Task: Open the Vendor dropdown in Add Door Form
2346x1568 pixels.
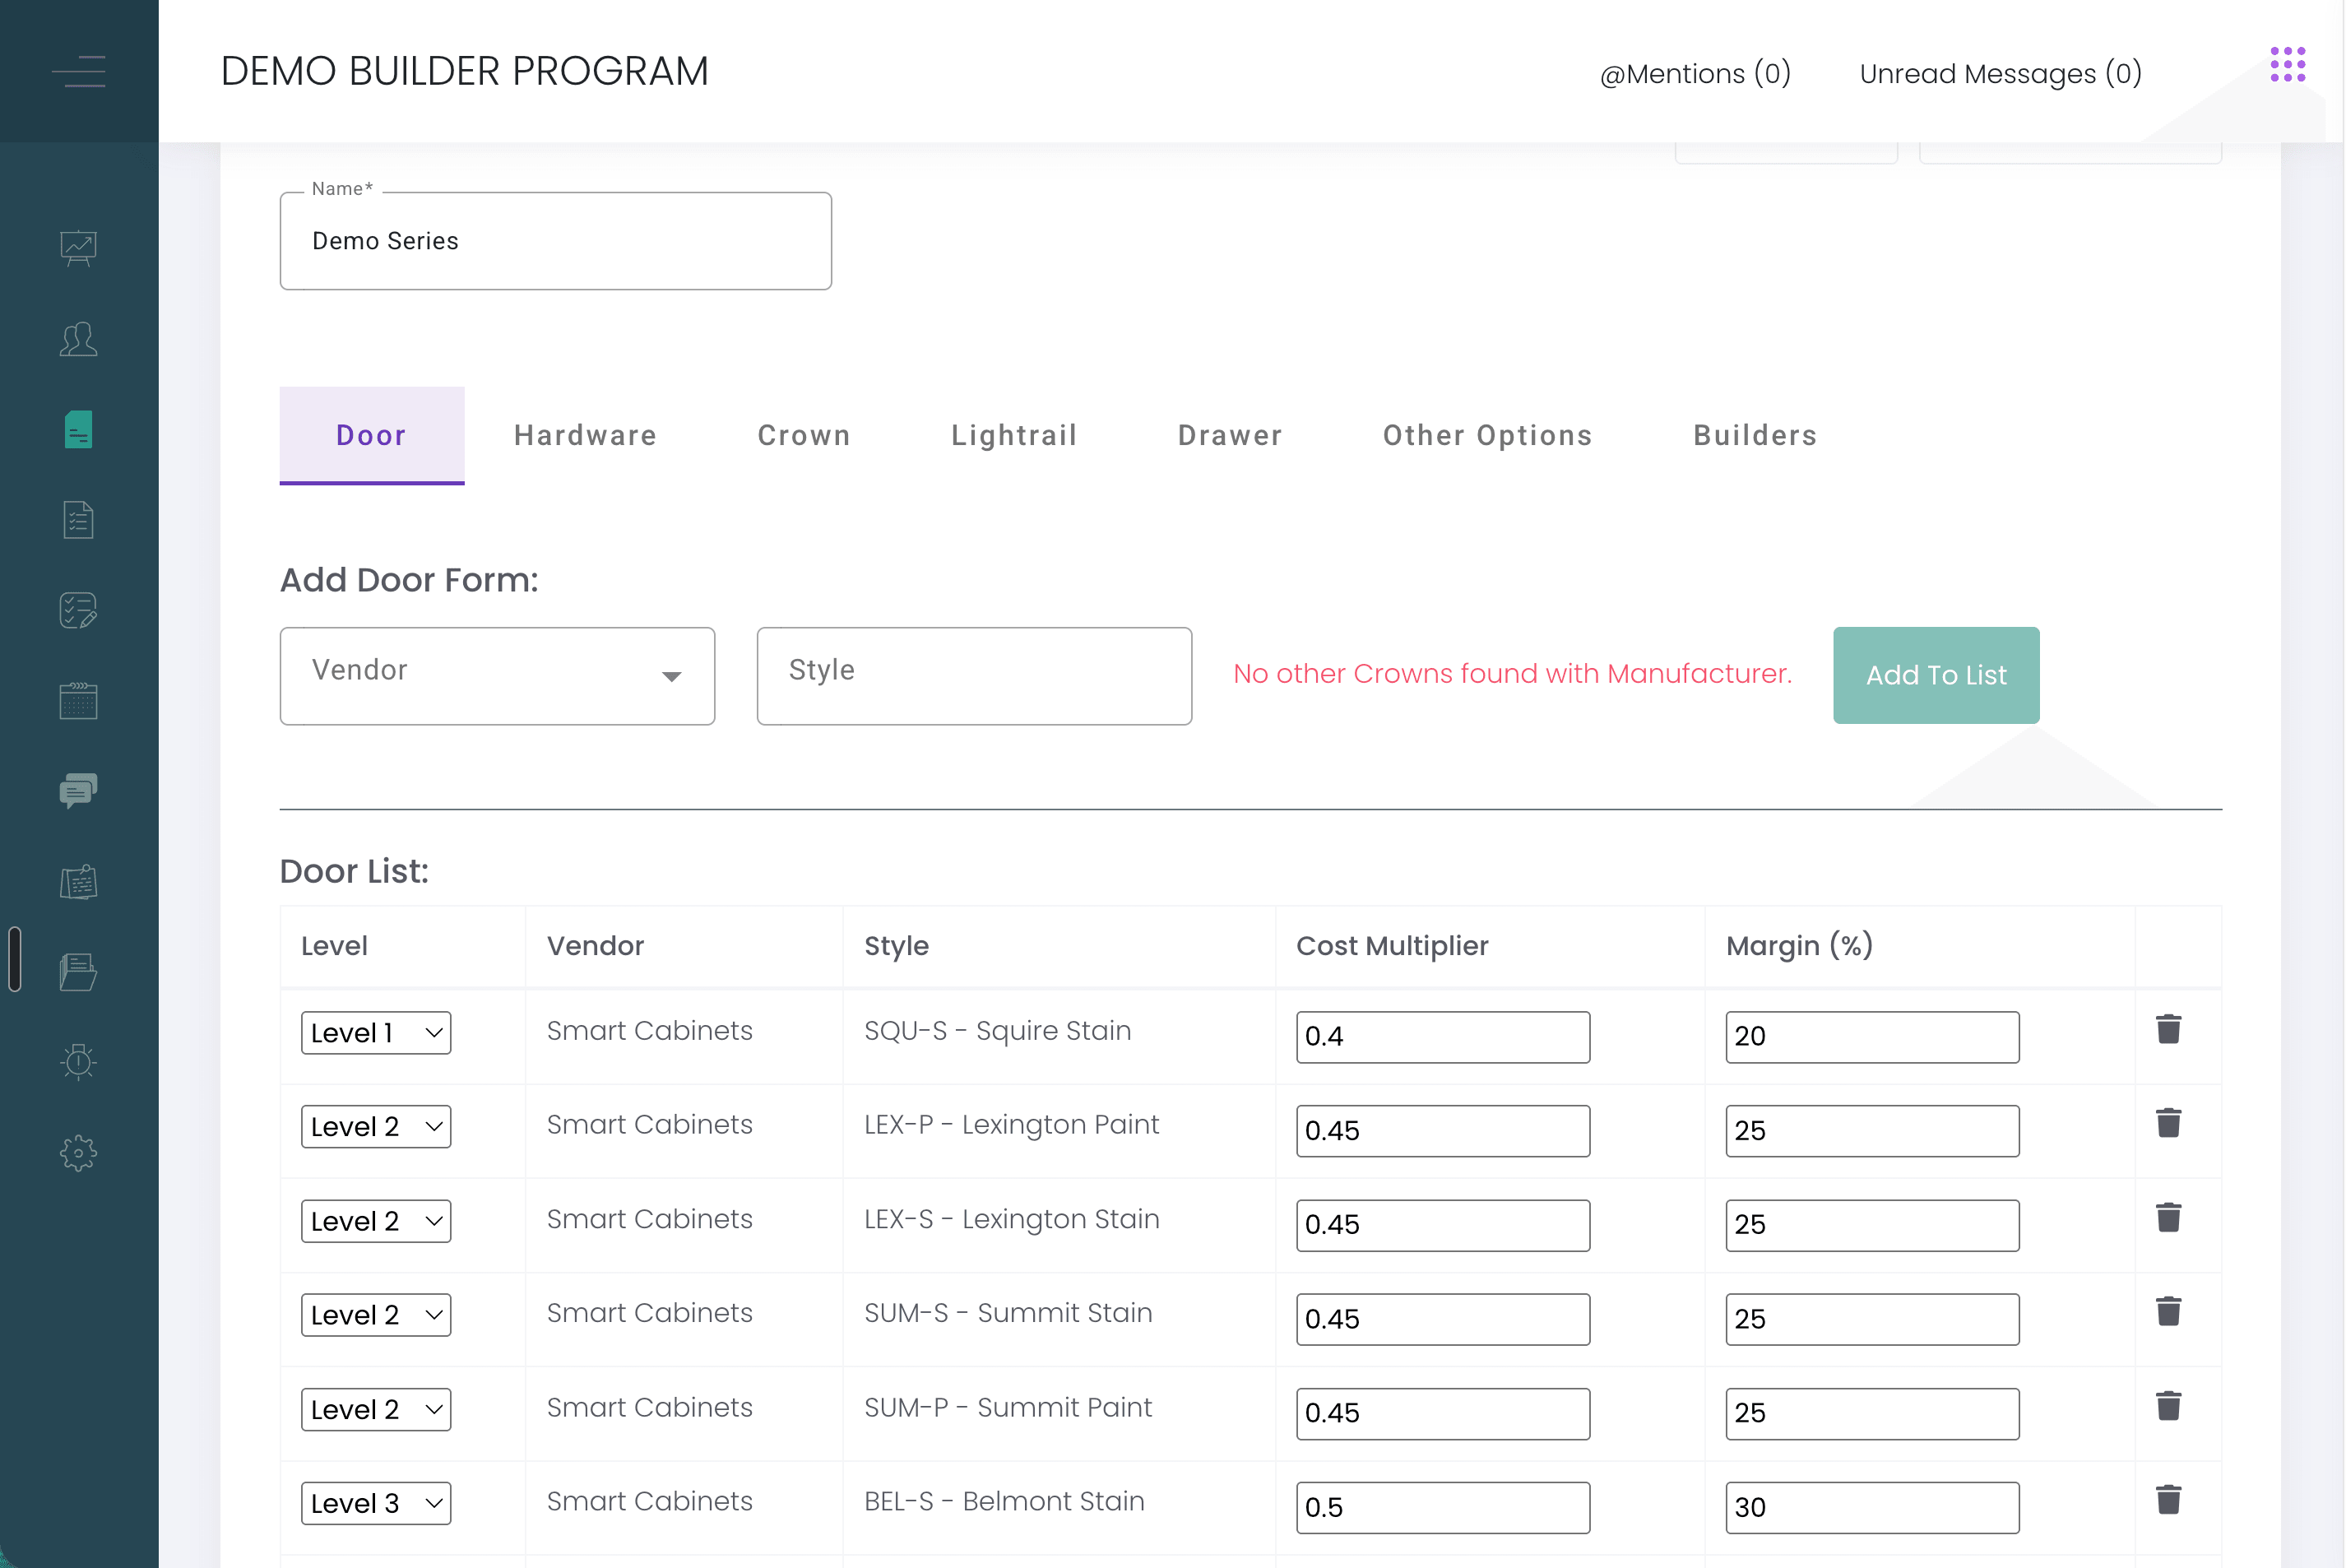Action: click(x=497, y=676)
